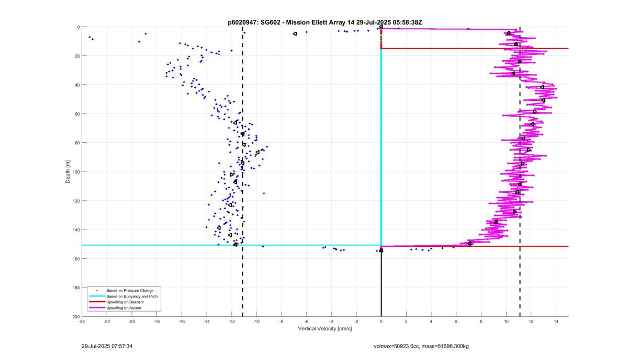Click the x-axis tick label "14"
Viewport: 628px width, 356px height.
pyautogui.click(x=556, y=321)
